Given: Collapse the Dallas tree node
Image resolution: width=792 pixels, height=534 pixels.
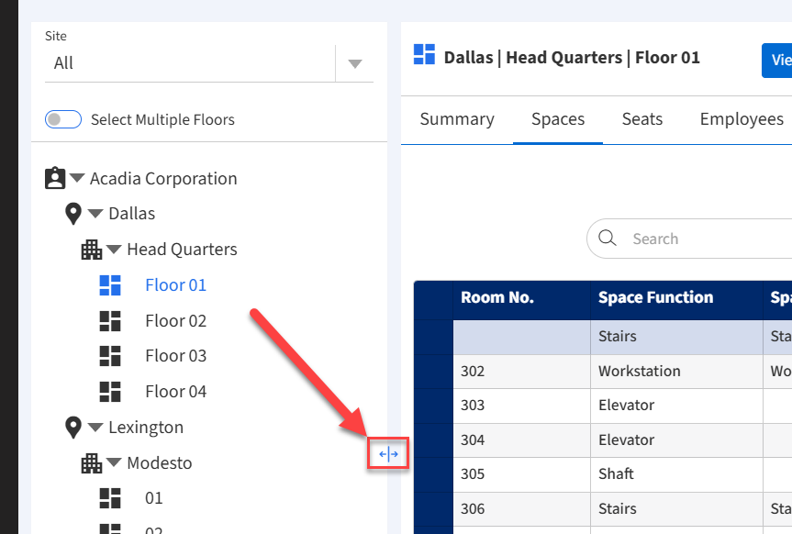Looking at the screenshot, I should click(x=96, y=214).
